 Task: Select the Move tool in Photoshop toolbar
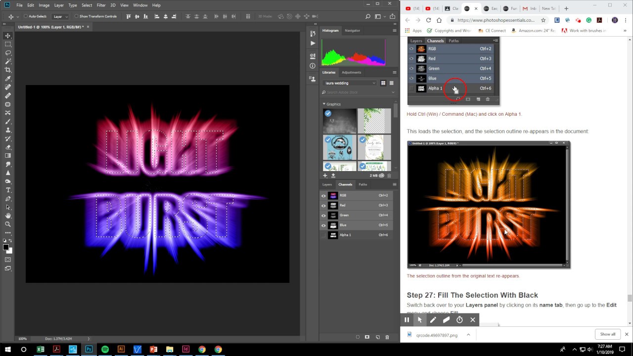pos(8,36)
